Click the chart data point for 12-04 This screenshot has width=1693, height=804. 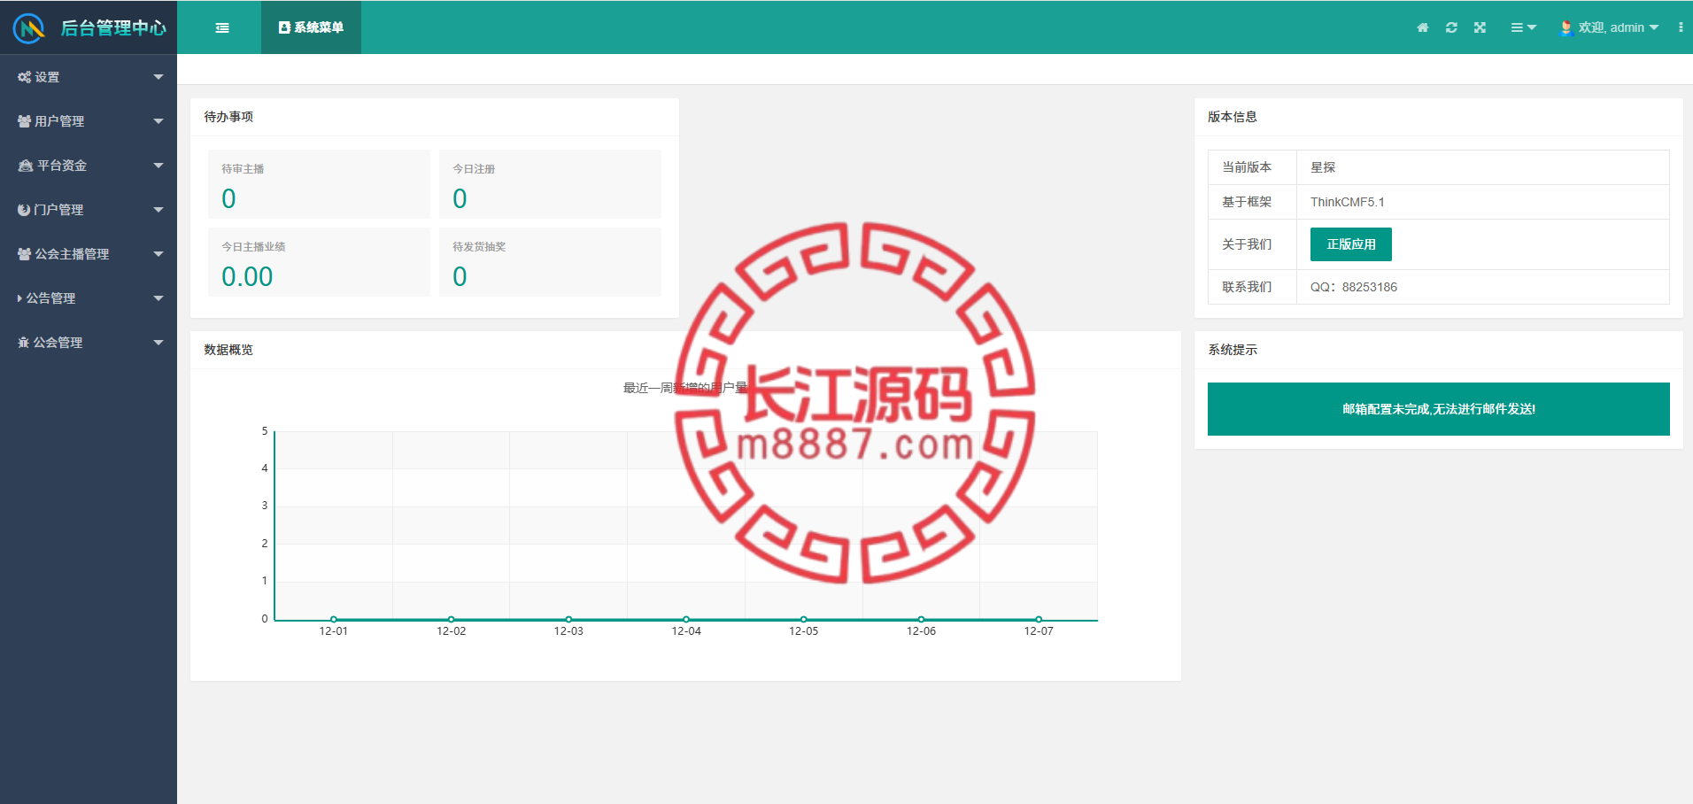click(x=686, y=620)
